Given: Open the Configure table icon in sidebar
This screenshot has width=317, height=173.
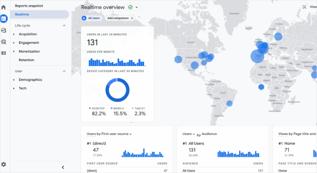Looking at the screenshot, I should pyautogui.click(x=3, y=53).
